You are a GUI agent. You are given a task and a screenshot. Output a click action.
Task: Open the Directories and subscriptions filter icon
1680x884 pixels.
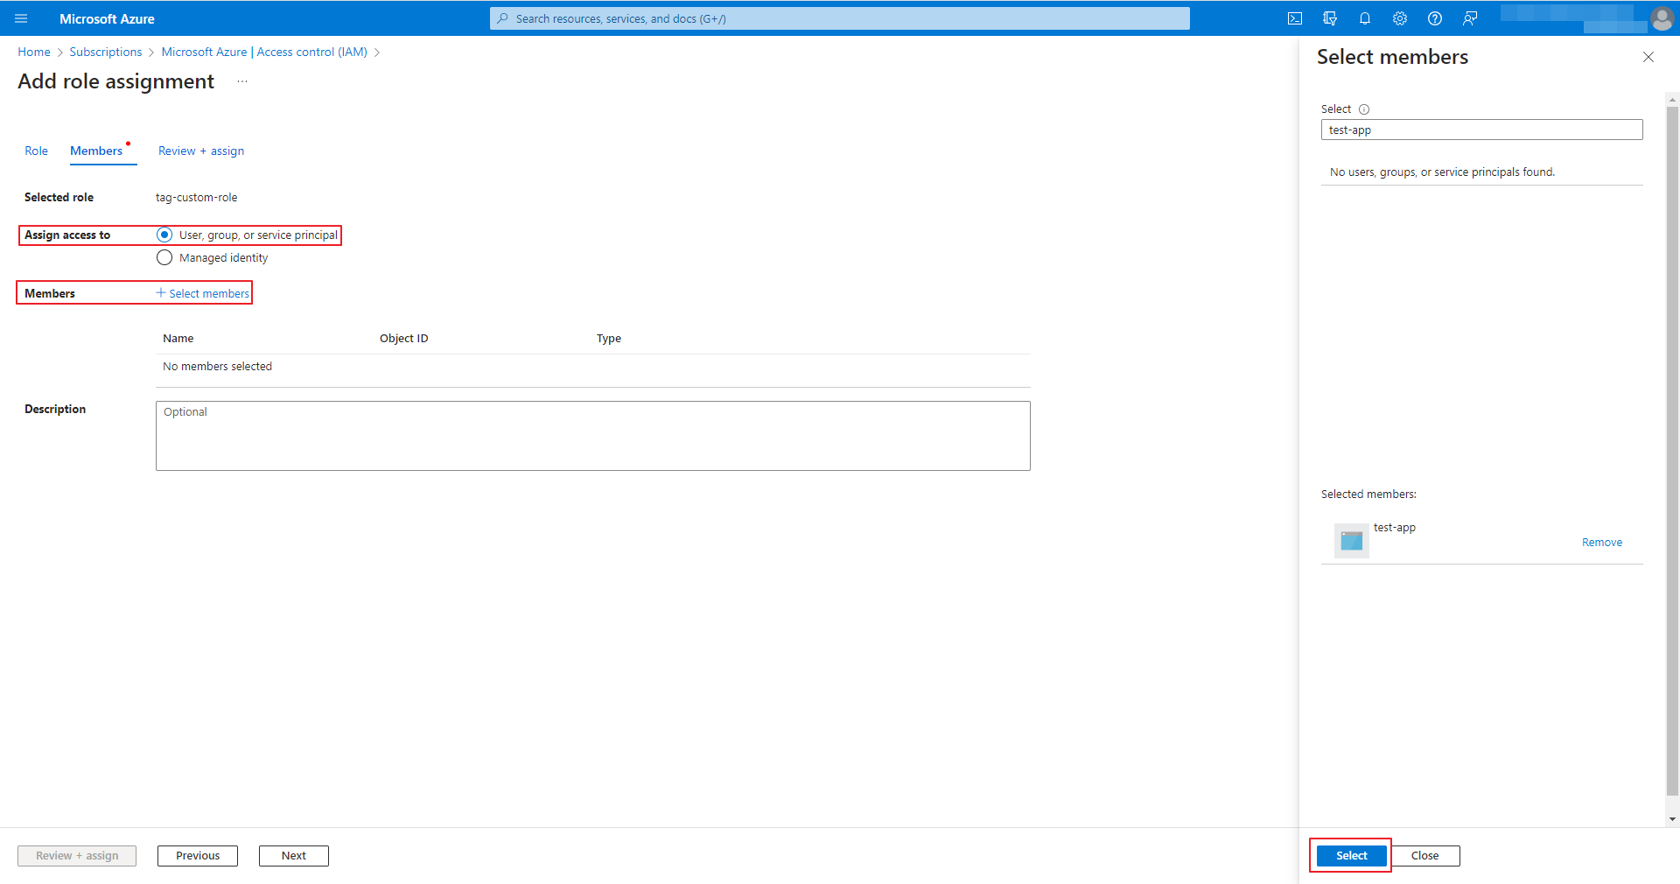click(1330, 18)
